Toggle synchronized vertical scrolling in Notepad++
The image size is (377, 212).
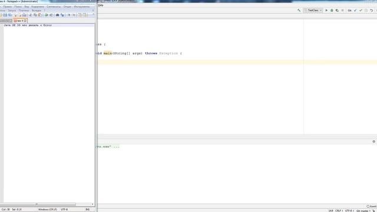click(80, 15)
